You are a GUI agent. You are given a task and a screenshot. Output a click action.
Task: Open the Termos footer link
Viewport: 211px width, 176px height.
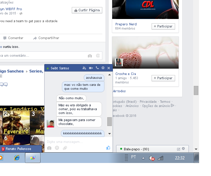165,102
